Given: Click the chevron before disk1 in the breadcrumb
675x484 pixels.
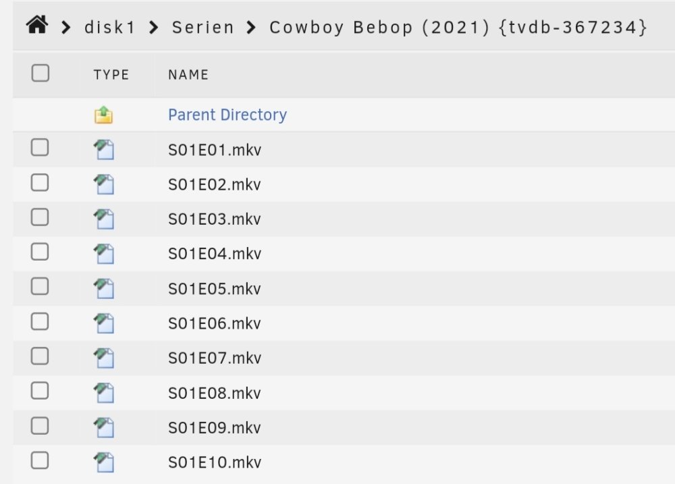Looking at the screenshot, I should coord(66,28).
